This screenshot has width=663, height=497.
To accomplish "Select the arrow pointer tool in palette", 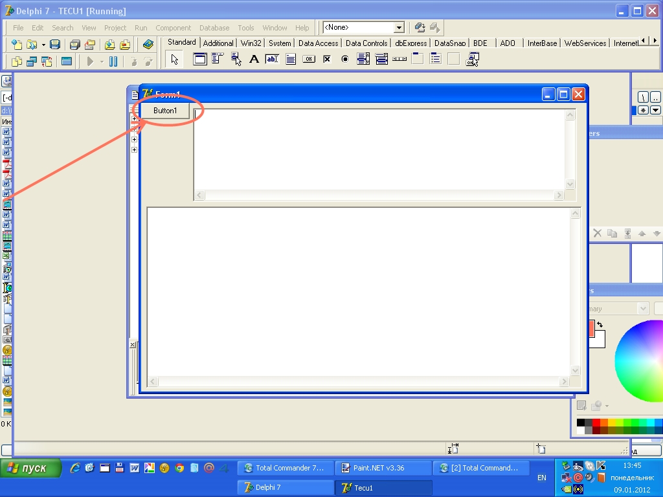I will (x=174, y=59).
